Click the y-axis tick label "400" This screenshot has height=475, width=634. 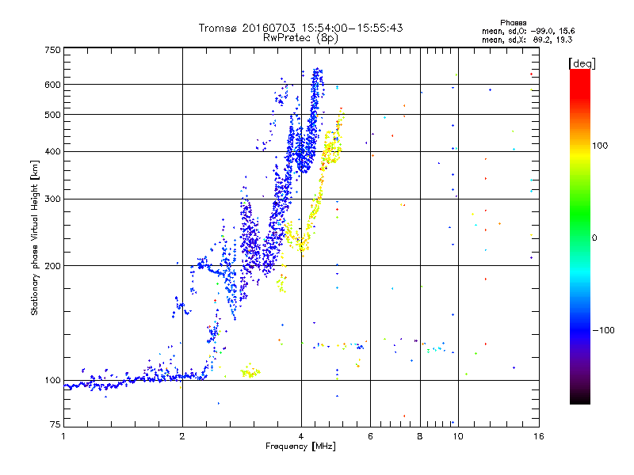[52, 151]
